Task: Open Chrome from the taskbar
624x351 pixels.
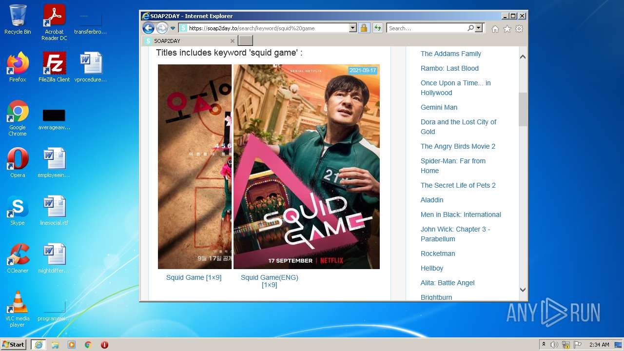Action: tap(88, 345)
